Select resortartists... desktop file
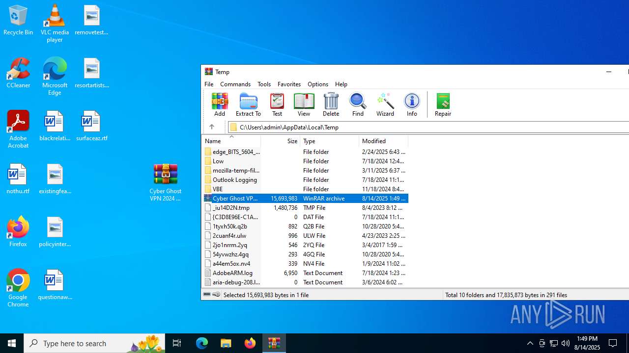Screen dimensions: 629x353 (91, 73)
